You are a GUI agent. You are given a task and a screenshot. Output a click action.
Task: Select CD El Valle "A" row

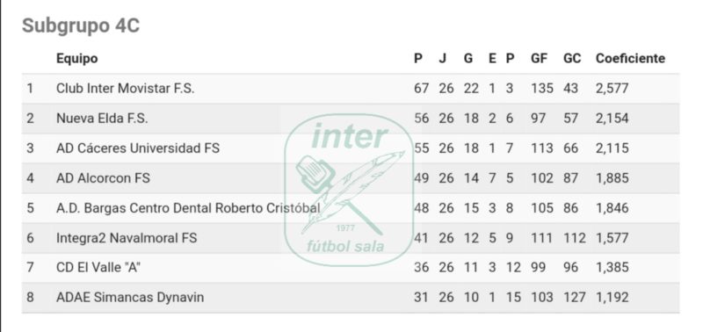pyautogui.click(x=350, y=268)
